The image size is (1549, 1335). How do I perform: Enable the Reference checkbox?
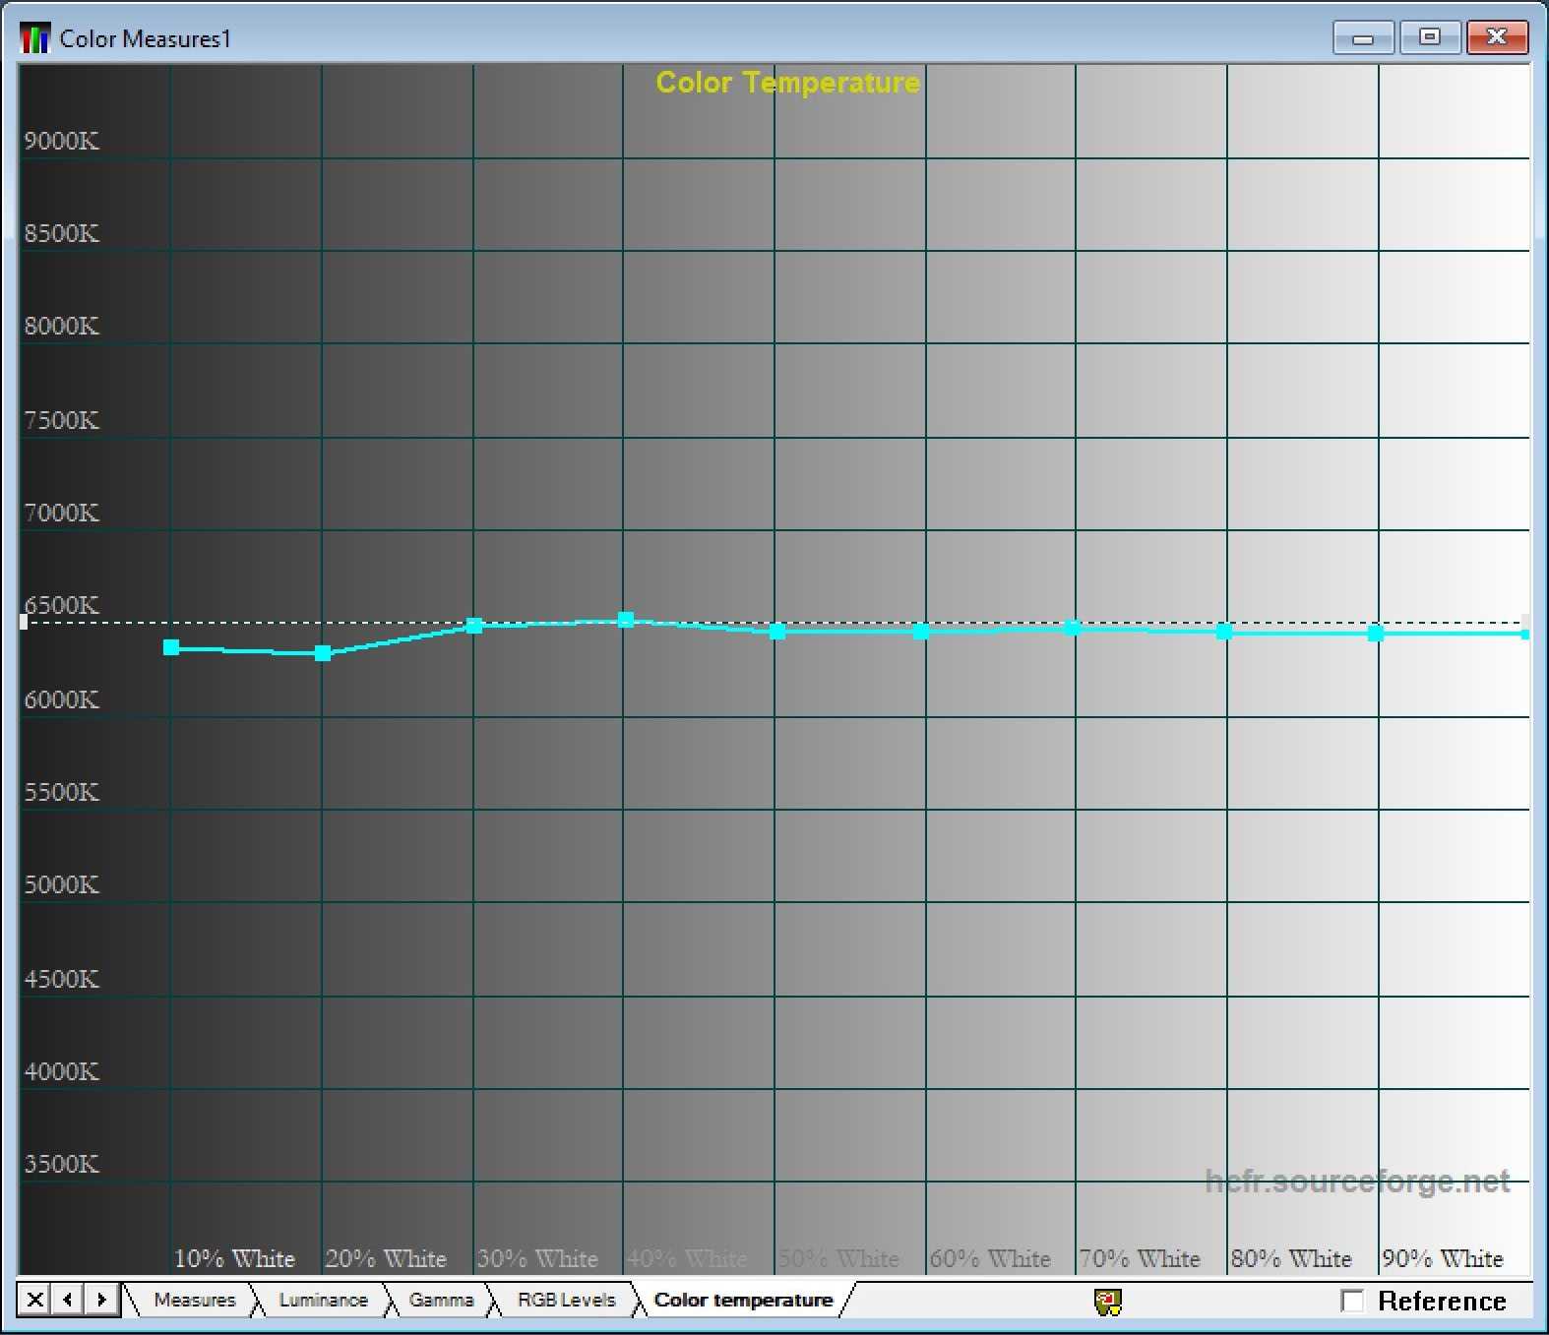[x=1353, y=1301]
